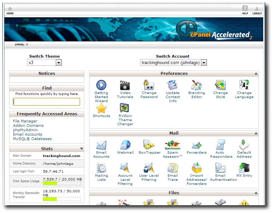
Task: Click Logout in the top bar
Action: point(257,10)
